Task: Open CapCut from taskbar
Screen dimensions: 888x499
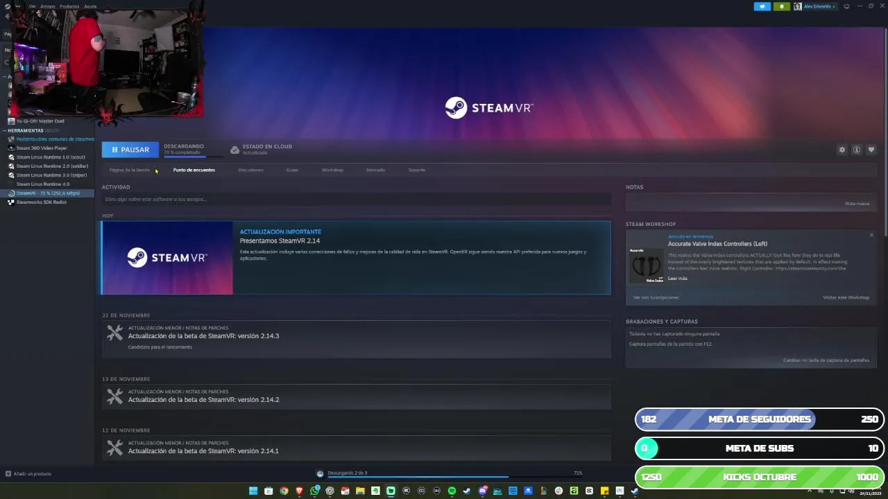Action: click(x=589, y=491)
